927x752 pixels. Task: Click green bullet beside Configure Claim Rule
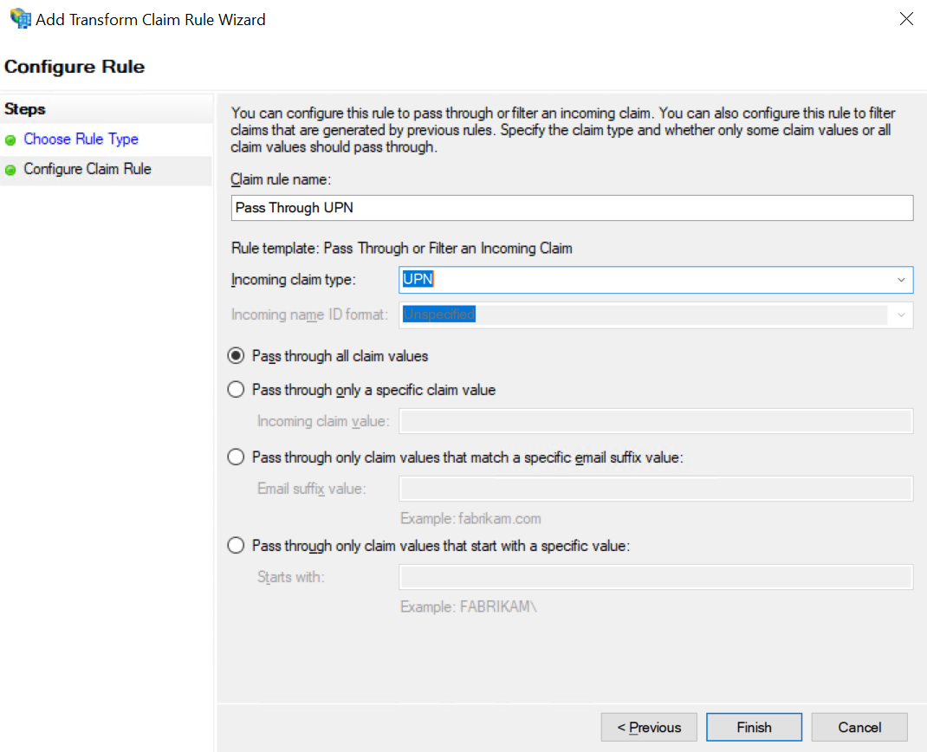10,170
